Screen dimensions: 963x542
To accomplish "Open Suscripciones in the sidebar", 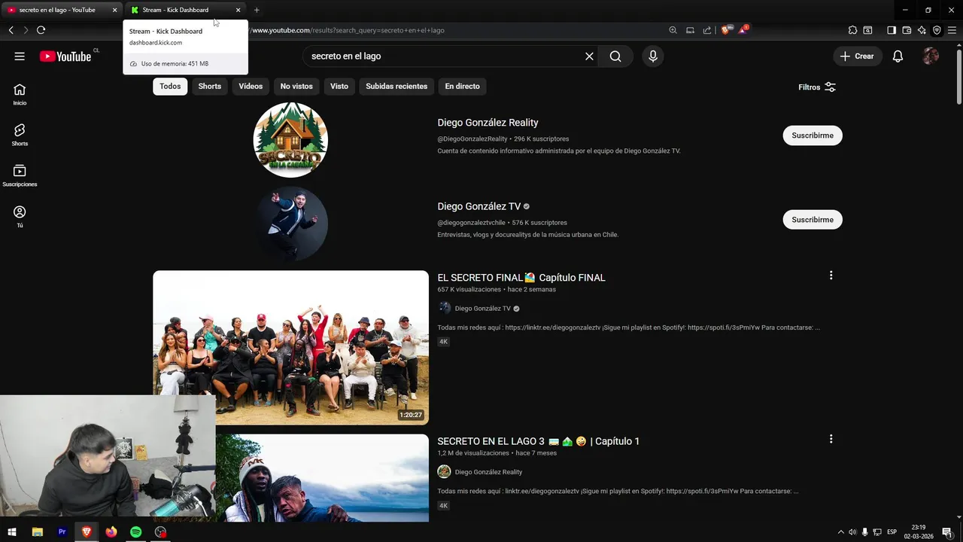I will [x=20, y=175].
